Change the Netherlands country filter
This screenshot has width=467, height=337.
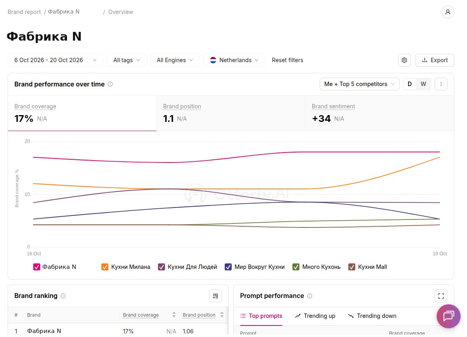(x=234, y=60)
